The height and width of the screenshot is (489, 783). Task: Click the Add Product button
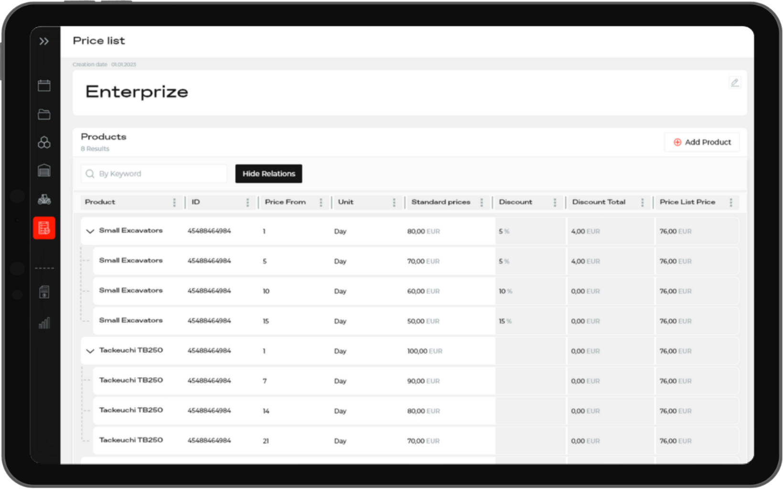(702, 142)
